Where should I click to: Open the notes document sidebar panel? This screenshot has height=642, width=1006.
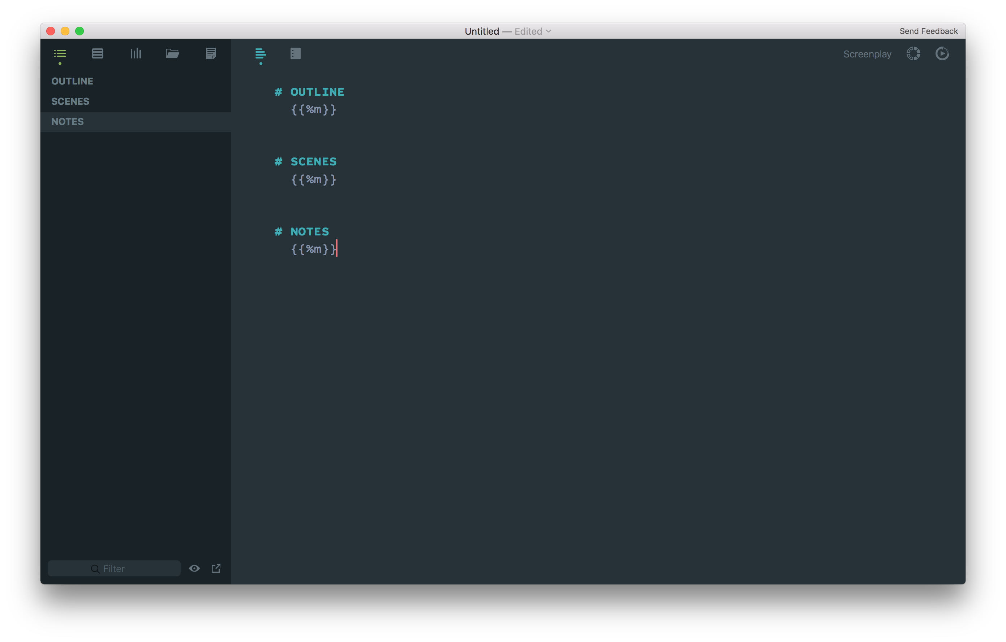[x=211, y=53]
